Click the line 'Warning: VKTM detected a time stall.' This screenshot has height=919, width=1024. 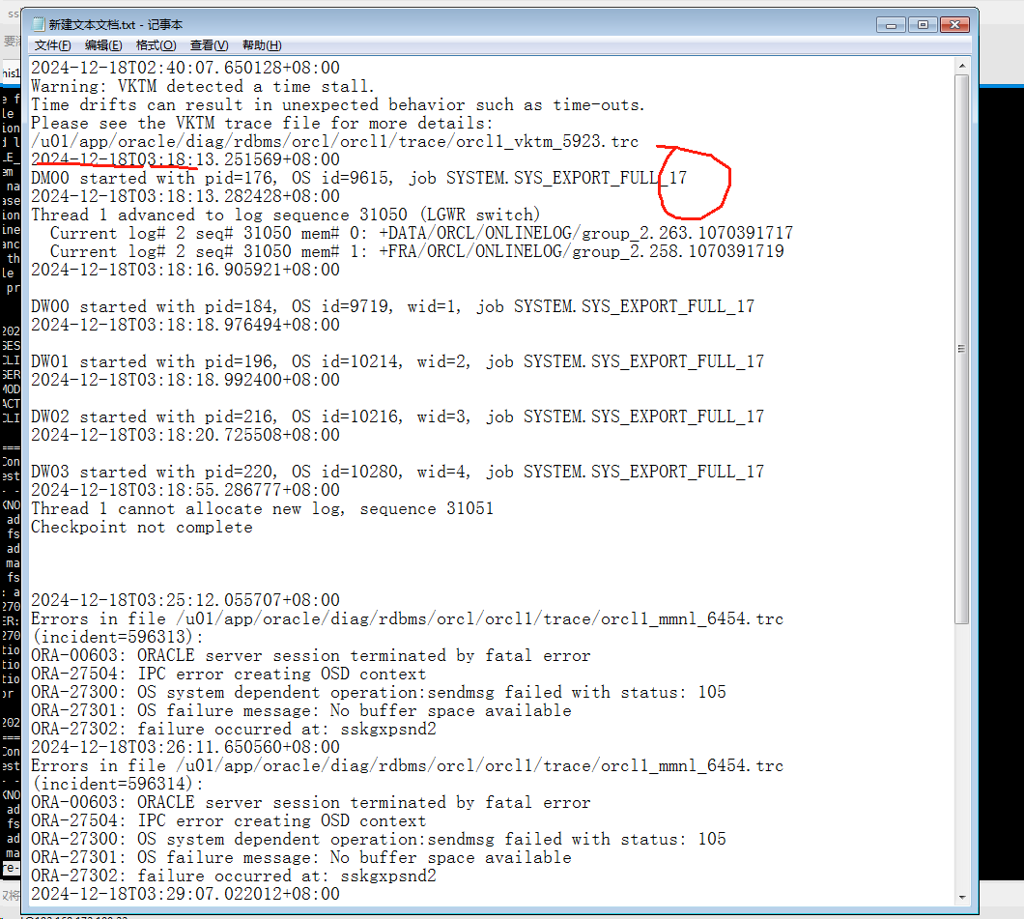pos(203,86)
